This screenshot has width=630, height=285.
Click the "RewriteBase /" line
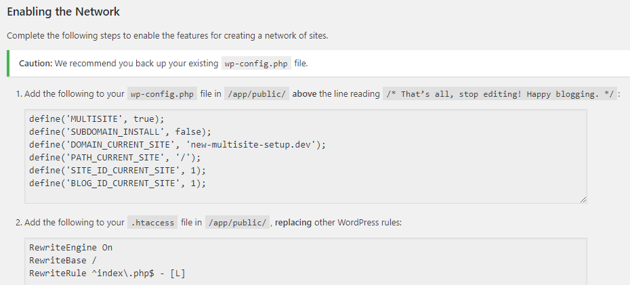(63, 261)
